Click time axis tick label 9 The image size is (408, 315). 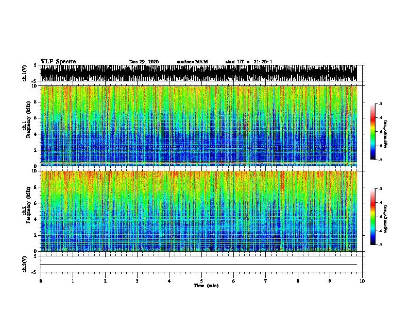click(330, 281)
